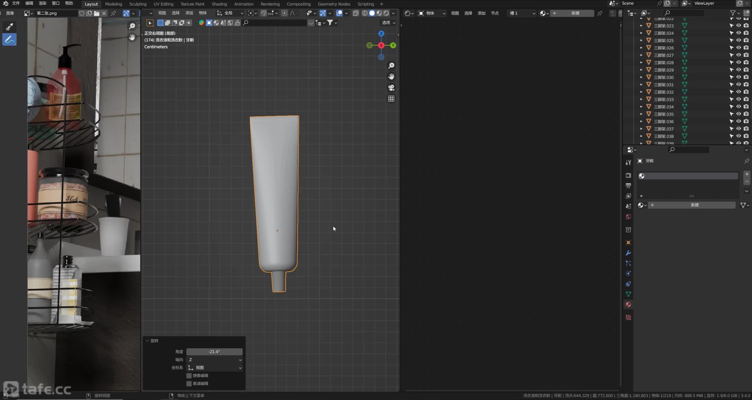The width and height of the screenshot is (752, 400).
Task: Toggle the snap magnet icon
Action: point(263,13)
